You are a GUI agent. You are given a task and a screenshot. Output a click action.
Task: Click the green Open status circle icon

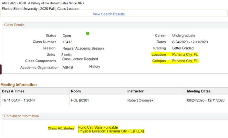click(x=88, y=33)
